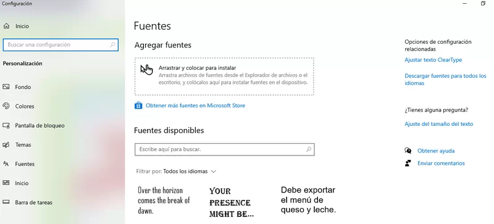Select the Fuentes letter icon in sidebar
The height and width of the screenshot is (224, 494).
pyautogui.click(x=6, y=164)
